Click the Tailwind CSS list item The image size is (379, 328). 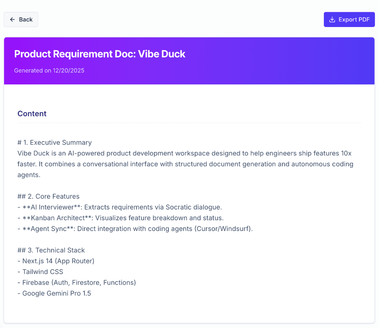(40, 272)
